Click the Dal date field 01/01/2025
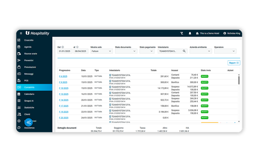258x162 pixels. (x=65, y=51)
